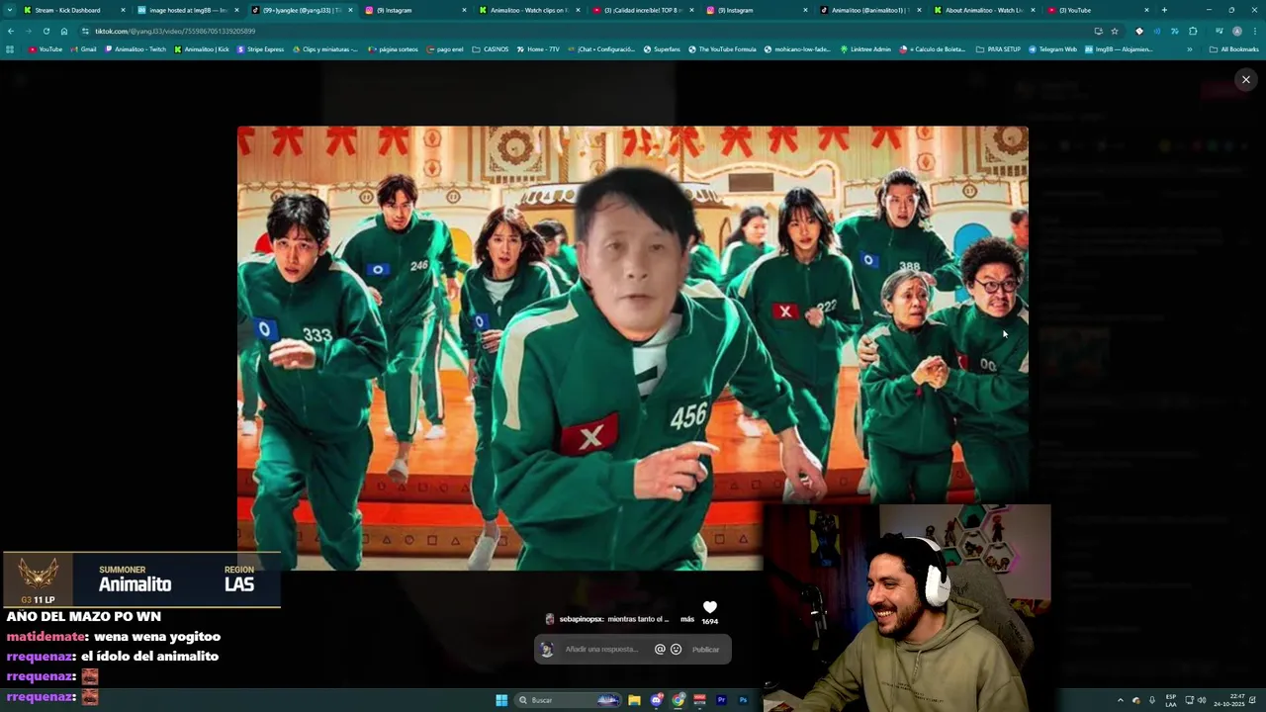The height and width of the screenshot is (712, 1266).
Task: Show hidden bookmarks with chevron
Action: pyautogui.click(x=1189, y=48)
